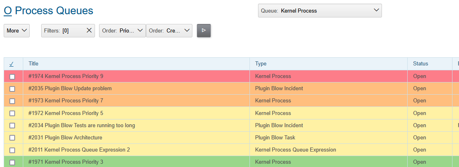Expand the More menu
This screenshot has width=459, height=167.
coord(17,30)
